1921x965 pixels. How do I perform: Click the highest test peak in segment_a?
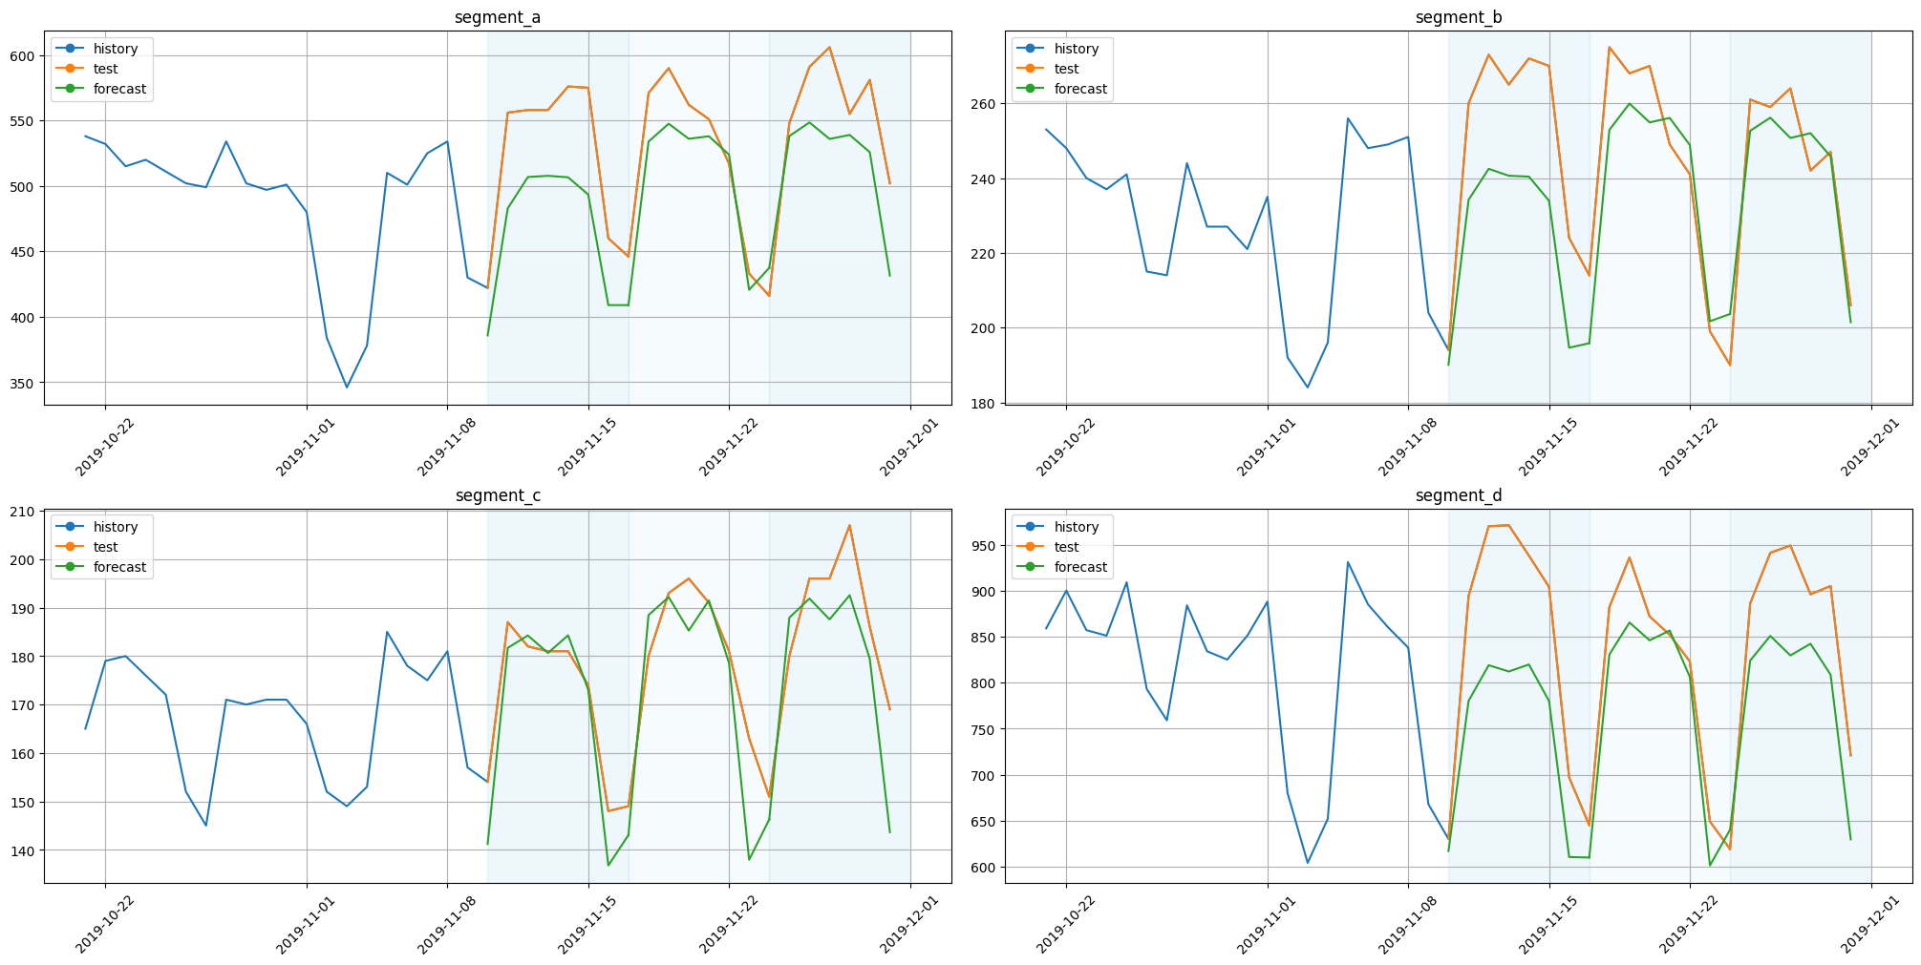click(829, 48)
